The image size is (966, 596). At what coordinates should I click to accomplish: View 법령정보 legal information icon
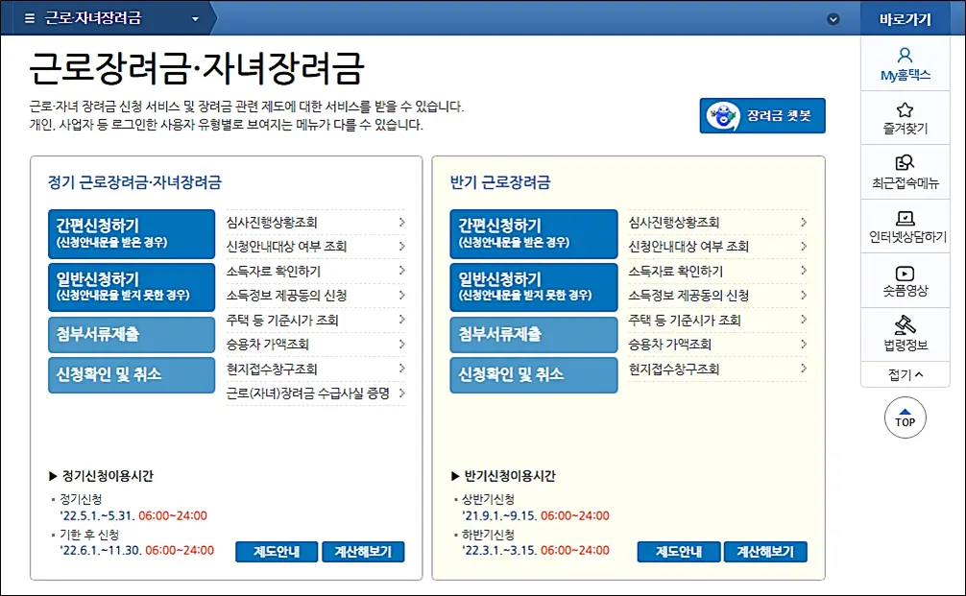(905, 332)
